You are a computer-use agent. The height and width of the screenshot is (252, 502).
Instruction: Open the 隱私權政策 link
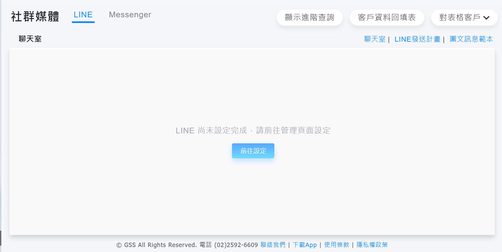click(x=372, y=245)
